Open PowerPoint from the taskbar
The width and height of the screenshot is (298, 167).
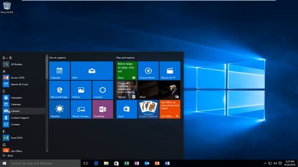pyautogui.click(x=157, y=163)
